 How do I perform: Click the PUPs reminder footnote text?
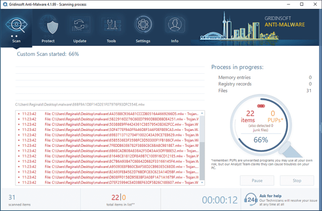coord(262,164)
